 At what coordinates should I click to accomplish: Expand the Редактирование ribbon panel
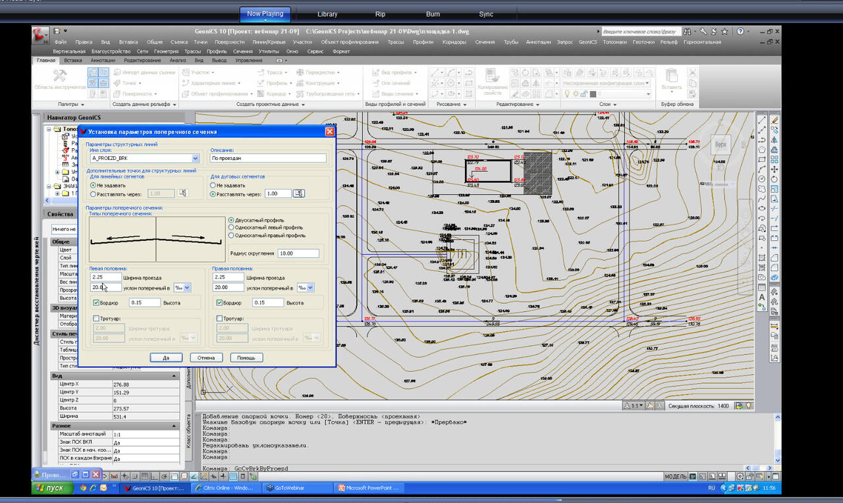point(517,104)
